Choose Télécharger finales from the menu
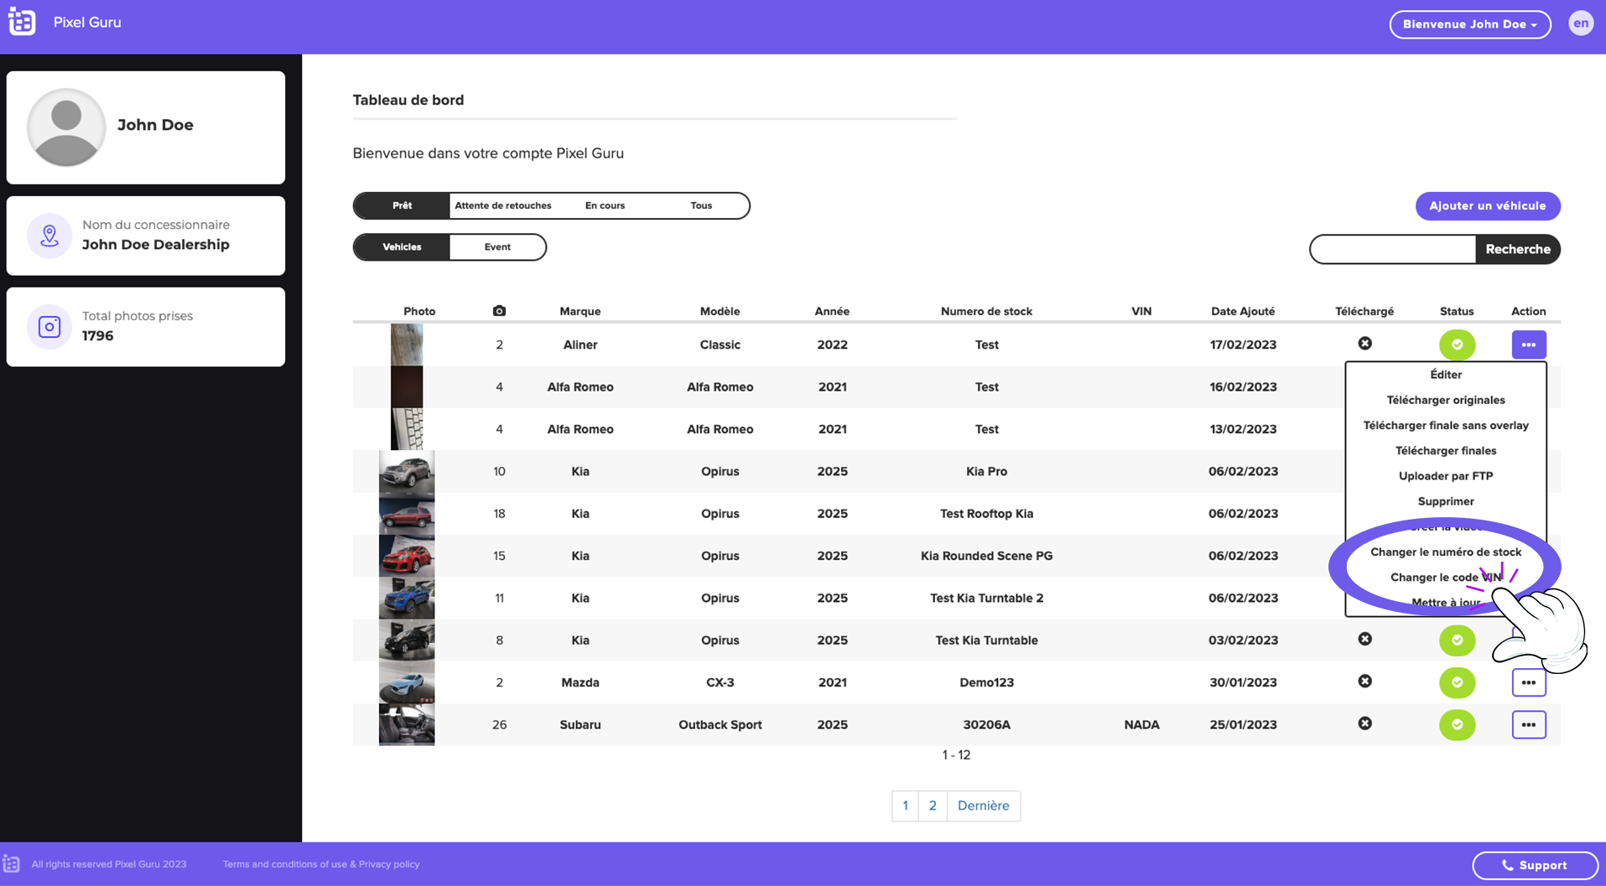The height and width of the screenshot is (886, 1606). point(1445,451)
